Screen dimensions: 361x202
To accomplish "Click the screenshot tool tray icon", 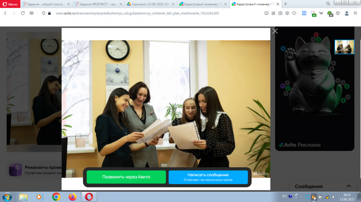I will coord(307,197).
